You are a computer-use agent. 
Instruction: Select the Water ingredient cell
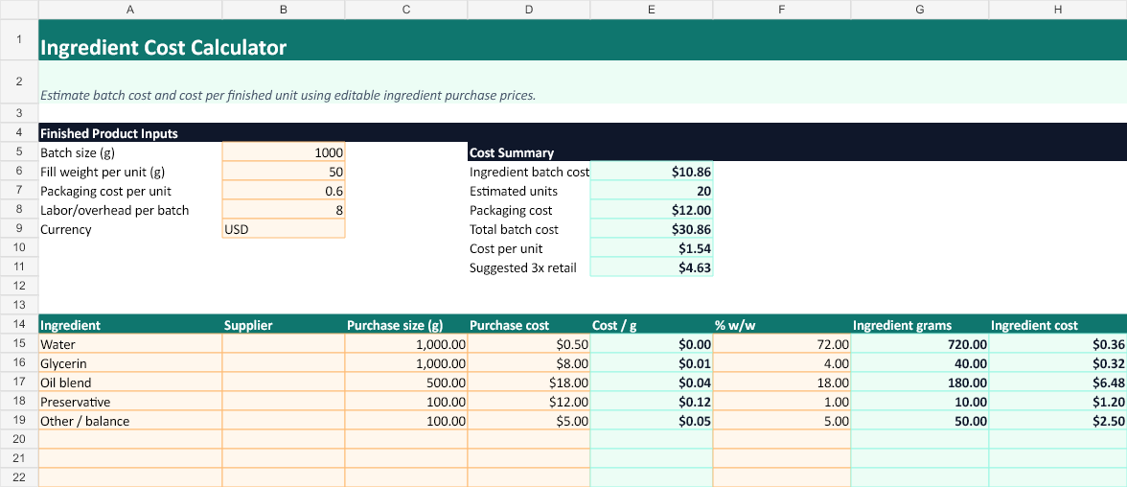130,344
